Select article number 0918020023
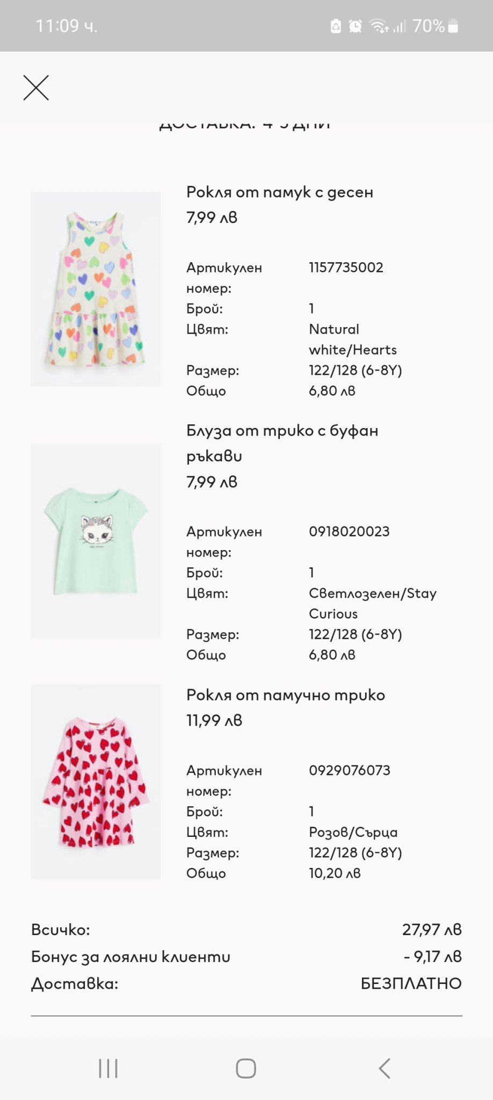This screenshot has width=493, height=1100. [349, 532]
